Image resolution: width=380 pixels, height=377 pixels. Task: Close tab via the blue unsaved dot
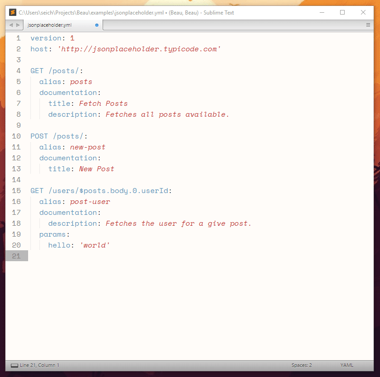[x=97, y=25]
